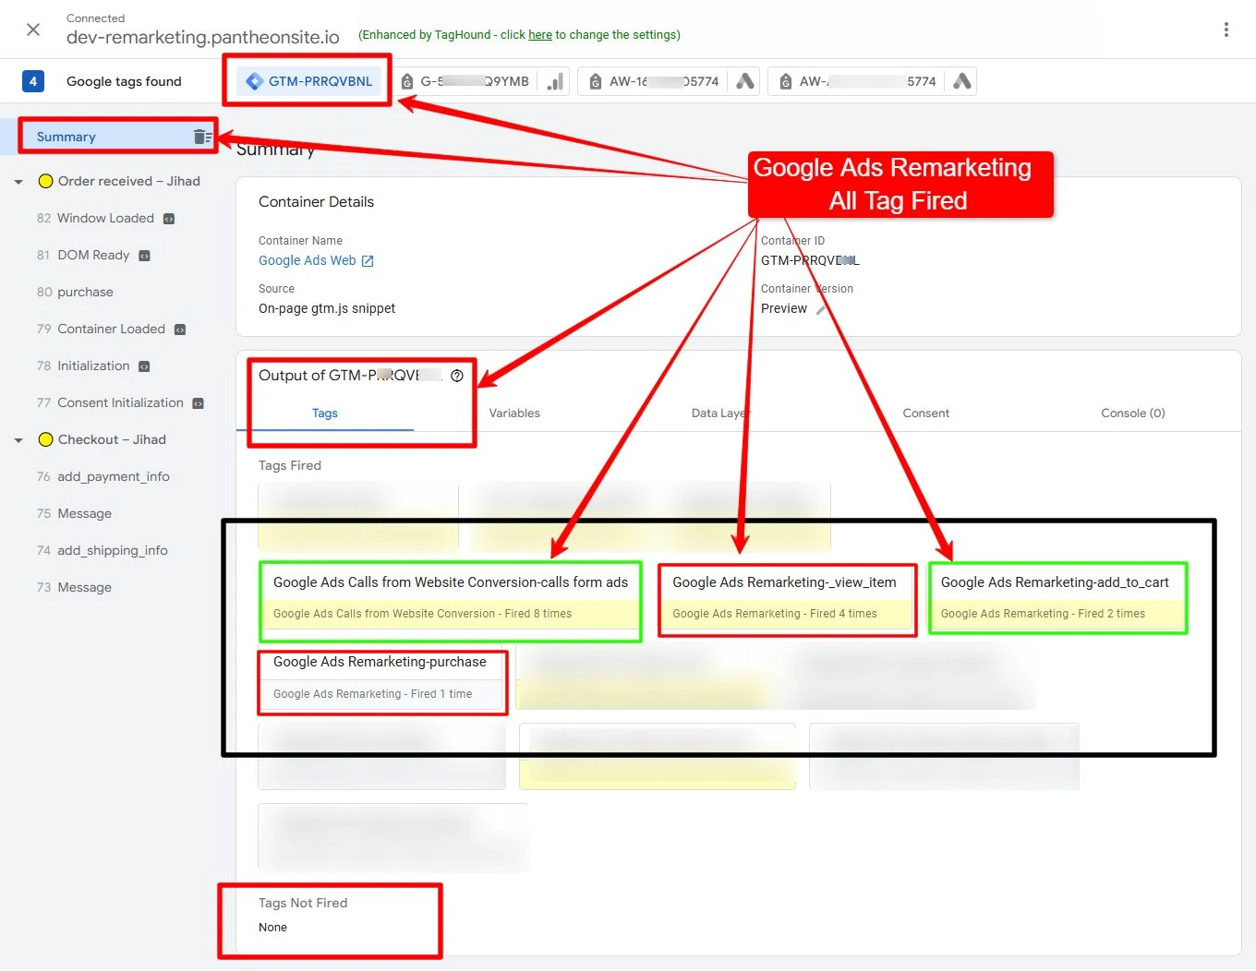Open the three-dot overflow menu

click(x=1226, y=30)
